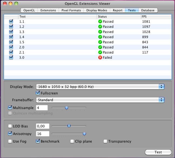Click the LOD Bias value field
Image resolution: width=175 pixels, height=158 pixels.
(43, 126)
